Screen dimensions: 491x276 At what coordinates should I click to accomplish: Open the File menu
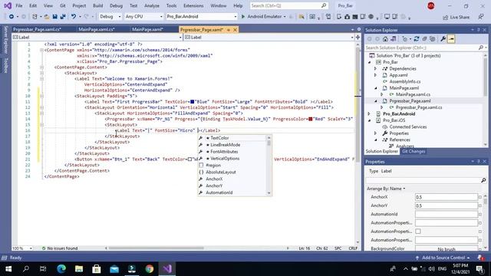point(18,5)
